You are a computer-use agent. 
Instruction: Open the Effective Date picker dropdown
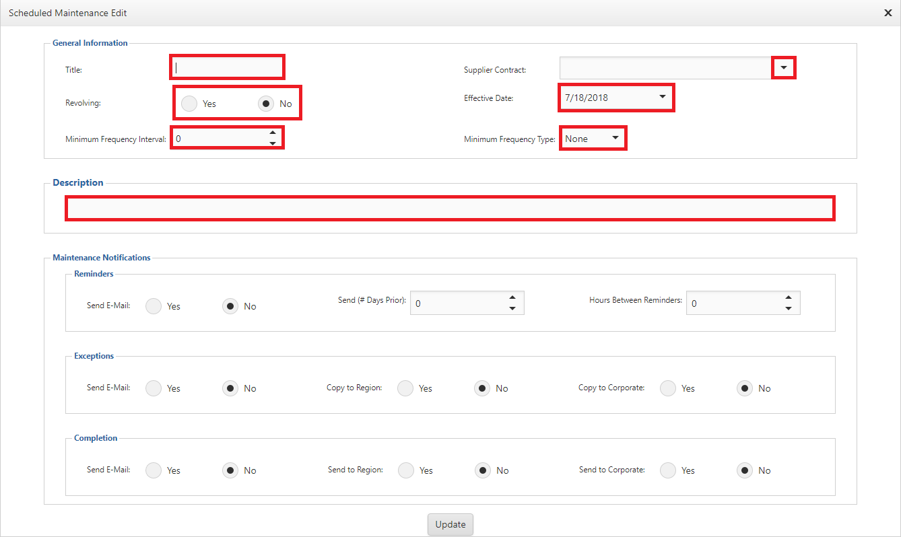663,98
